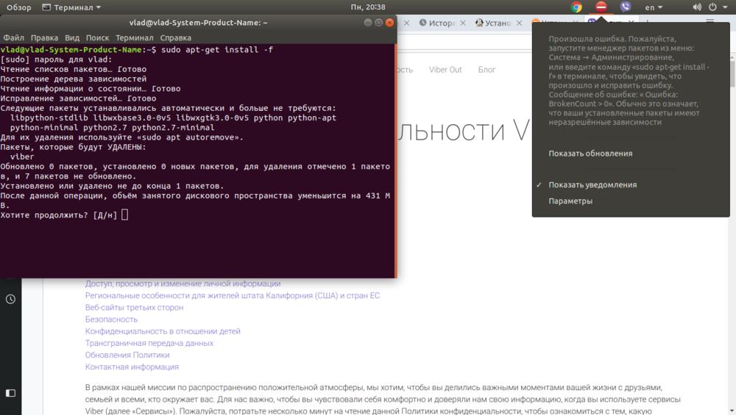Open the Безопасность link

[x=111, y=320]
